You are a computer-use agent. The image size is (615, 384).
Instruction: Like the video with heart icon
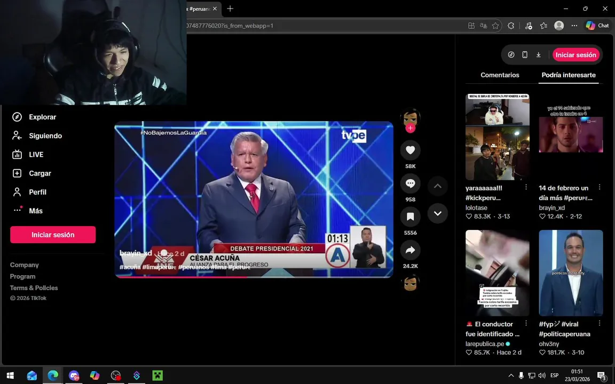(x=410, y=150)
